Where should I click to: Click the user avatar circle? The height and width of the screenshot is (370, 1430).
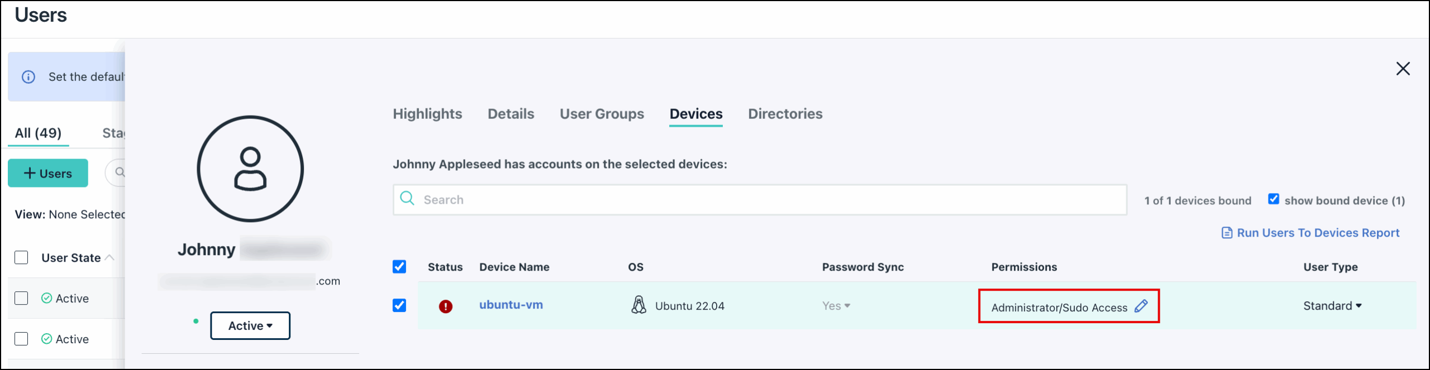(x=250, y=169)
